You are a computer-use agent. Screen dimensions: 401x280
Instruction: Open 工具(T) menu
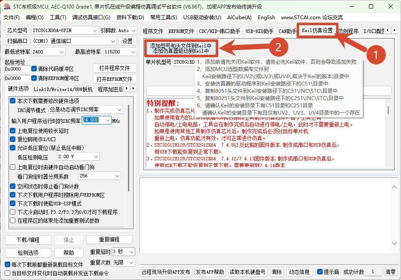58,18
